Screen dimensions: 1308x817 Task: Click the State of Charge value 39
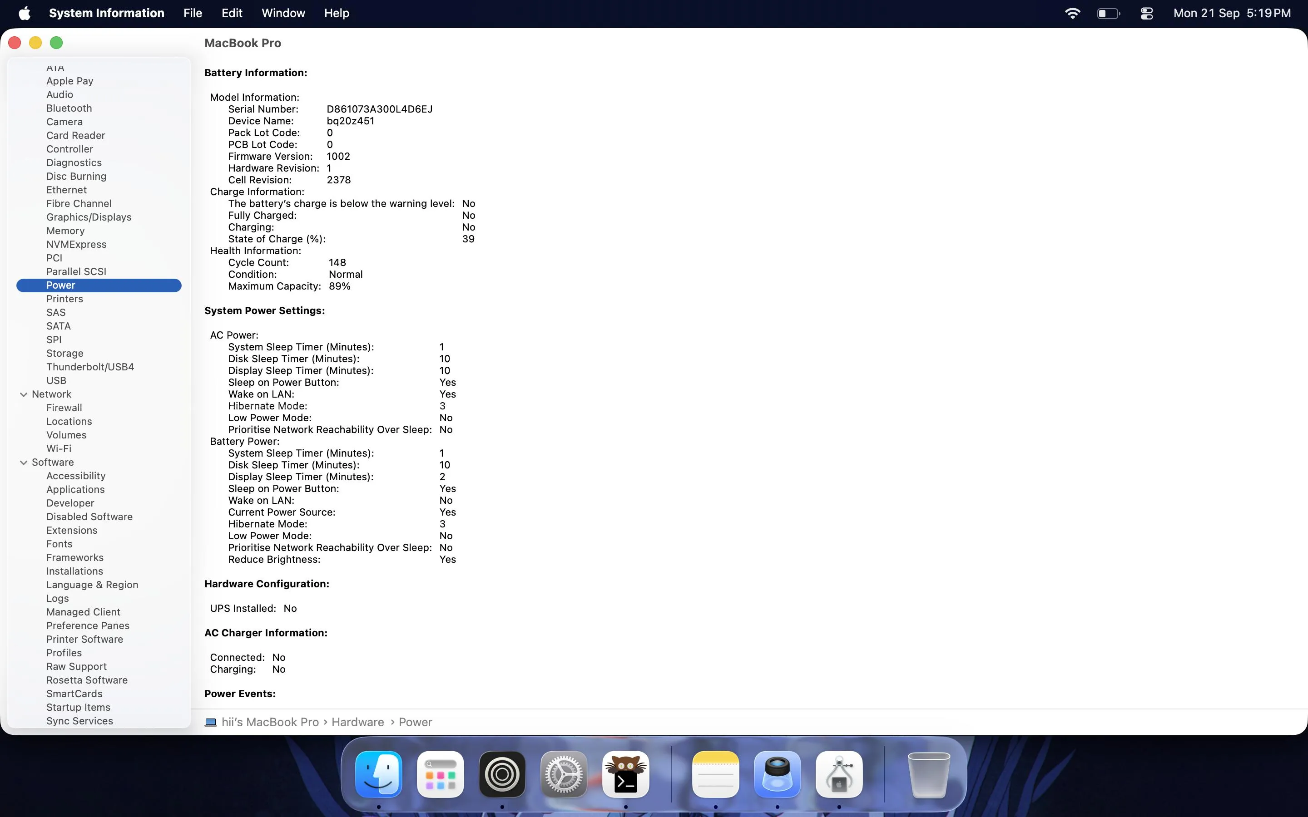coord(468,239)
